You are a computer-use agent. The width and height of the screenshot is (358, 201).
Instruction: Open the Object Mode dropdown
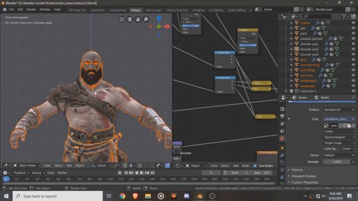(27, 165)
